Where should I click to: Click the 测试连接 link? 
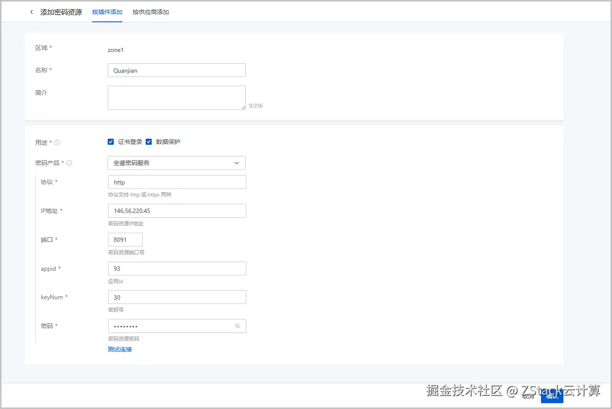(120, 349)
